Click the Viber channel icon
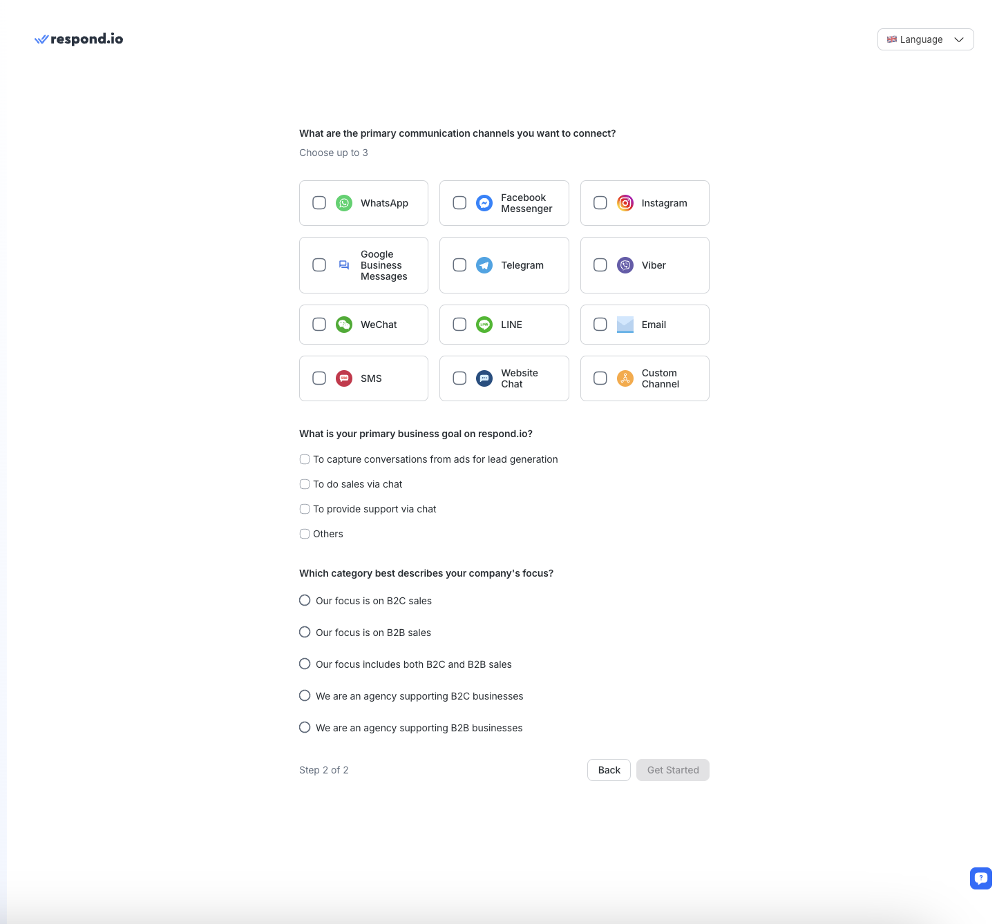This screenshot has width=997, height=924. [625, 265]
